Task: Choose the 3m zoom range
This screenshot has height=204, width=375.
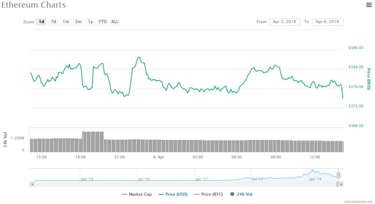Action: point(78,22)
